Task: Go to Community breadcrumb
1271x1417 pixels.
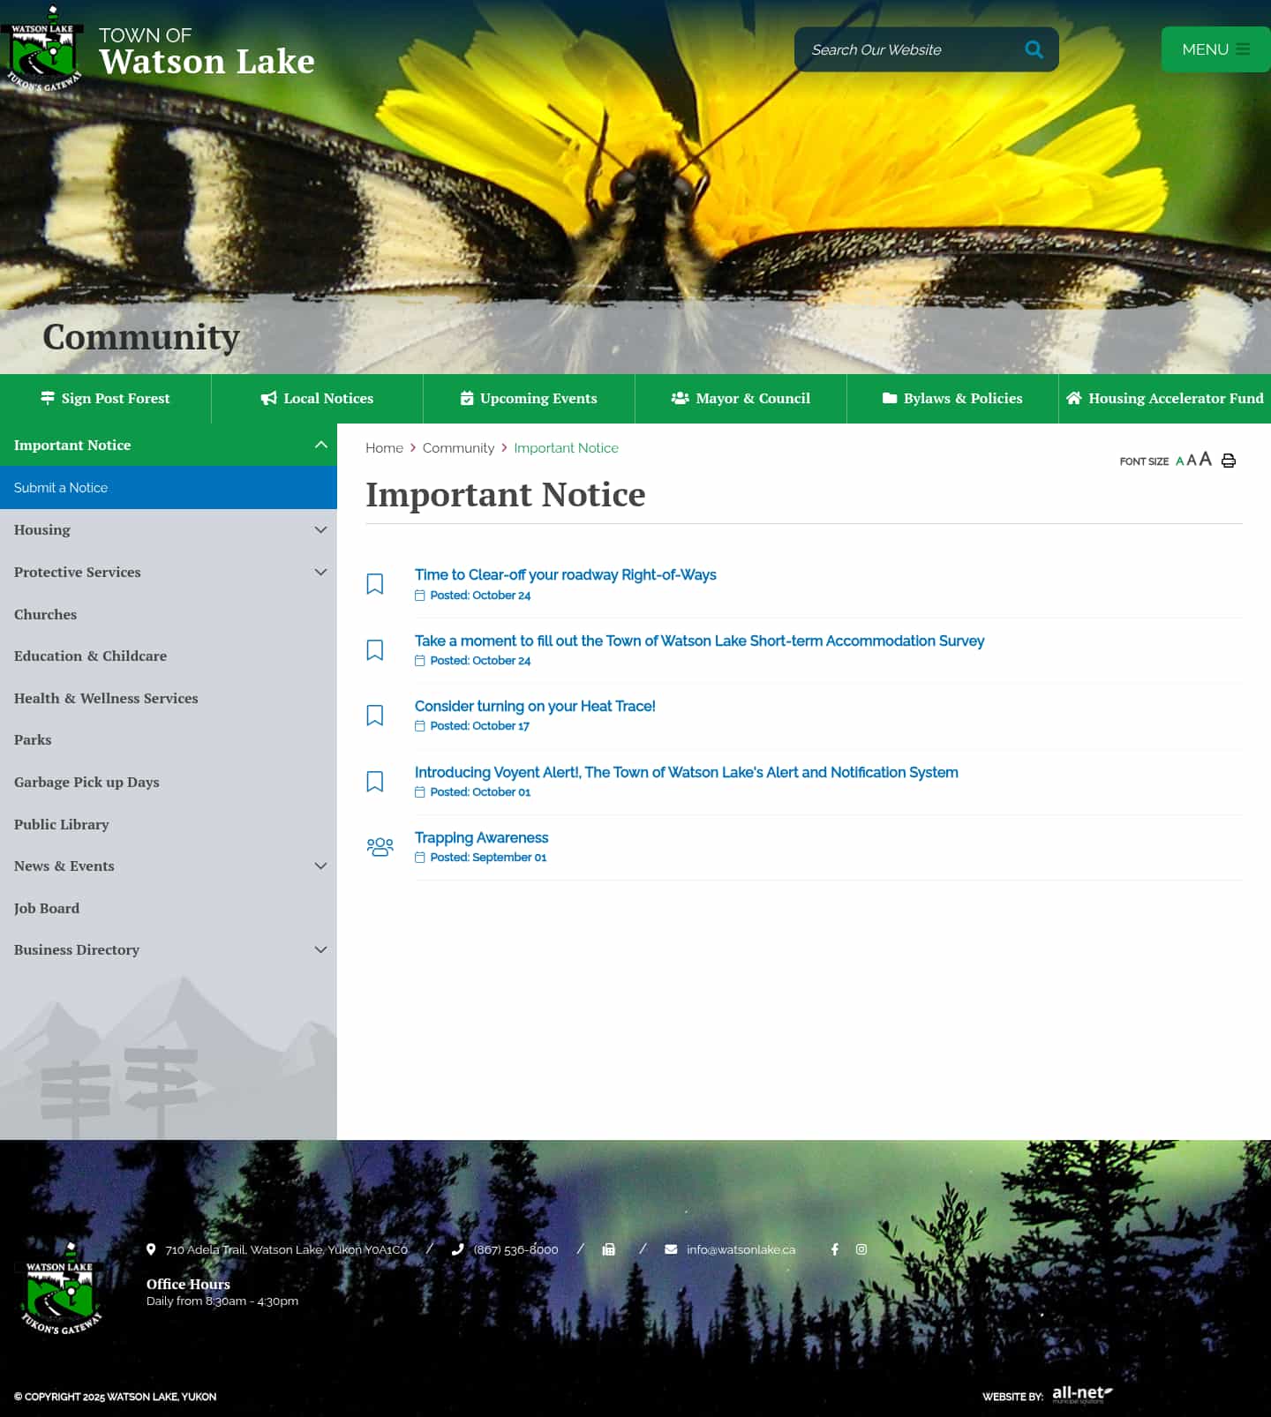Action: (x=458, y=448)
